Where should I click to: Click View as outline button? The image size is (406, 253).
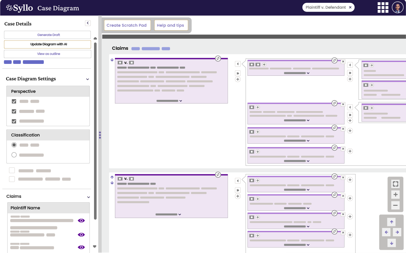47,54
